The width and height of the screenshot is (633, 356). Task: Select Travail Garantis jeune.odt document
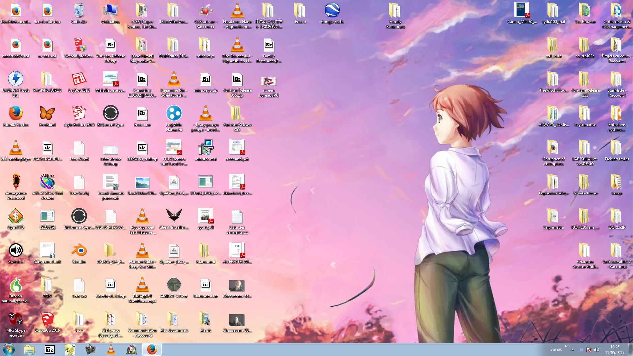click(110, 187)
